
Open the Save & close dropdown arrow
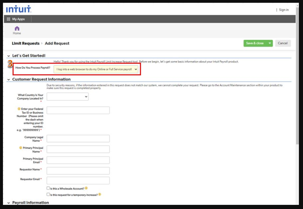270,43
